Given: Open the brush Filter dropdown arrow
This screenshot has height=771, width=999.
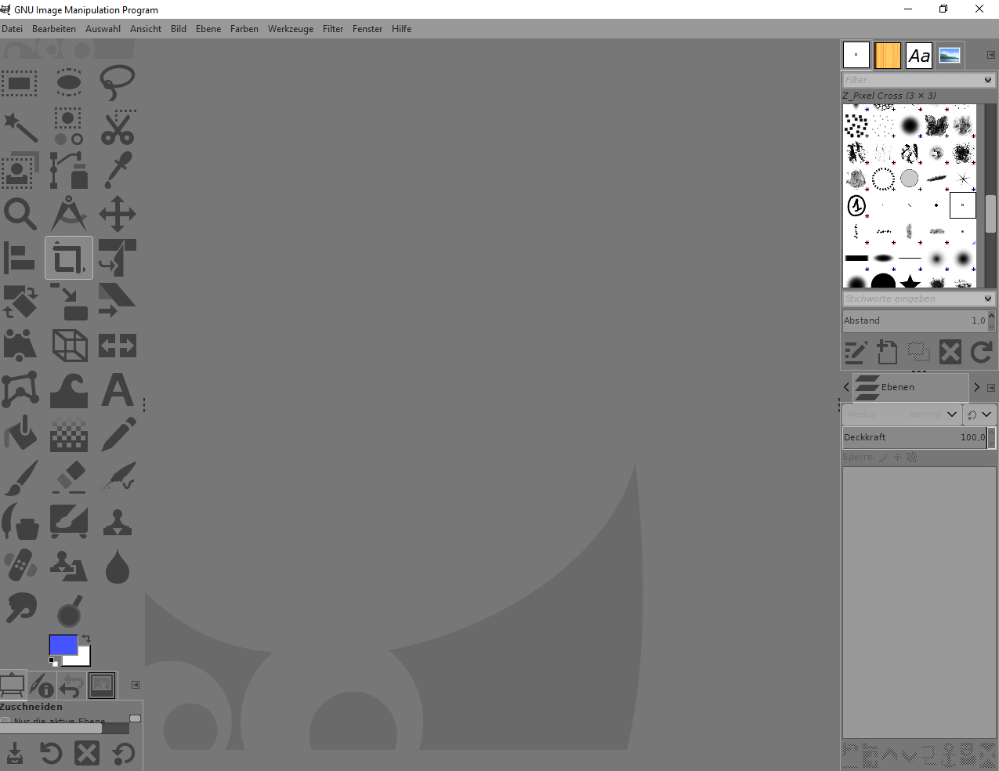Looking at the screenshot, I should pyautogui.click(x=988, y=80).
